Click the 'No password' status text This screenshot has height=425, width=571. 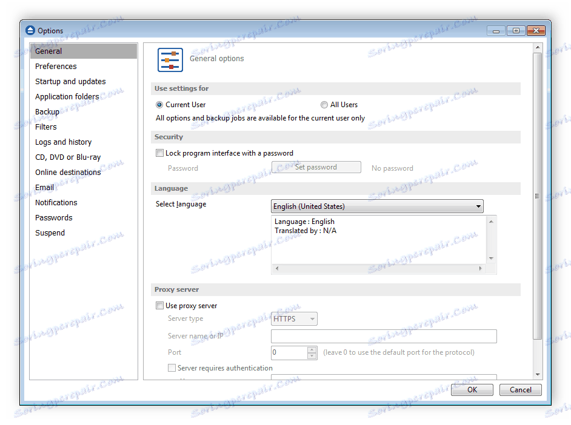tap(392, 168)
